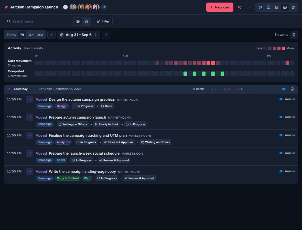Image resolution: width=302 pixels, height=230 pixels.
Task: Toggle the moves count 5 filter
Action: point(240,89)
